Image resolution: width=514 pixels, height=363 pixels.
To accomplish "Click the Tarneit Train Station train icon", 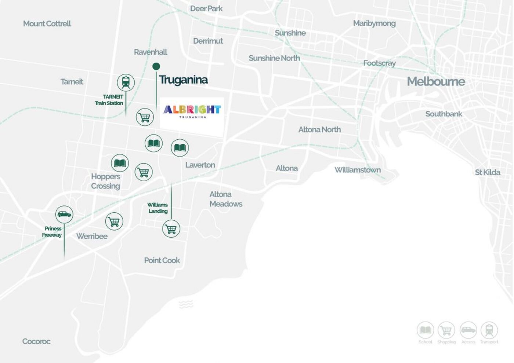I will click(x=126, y=82).
